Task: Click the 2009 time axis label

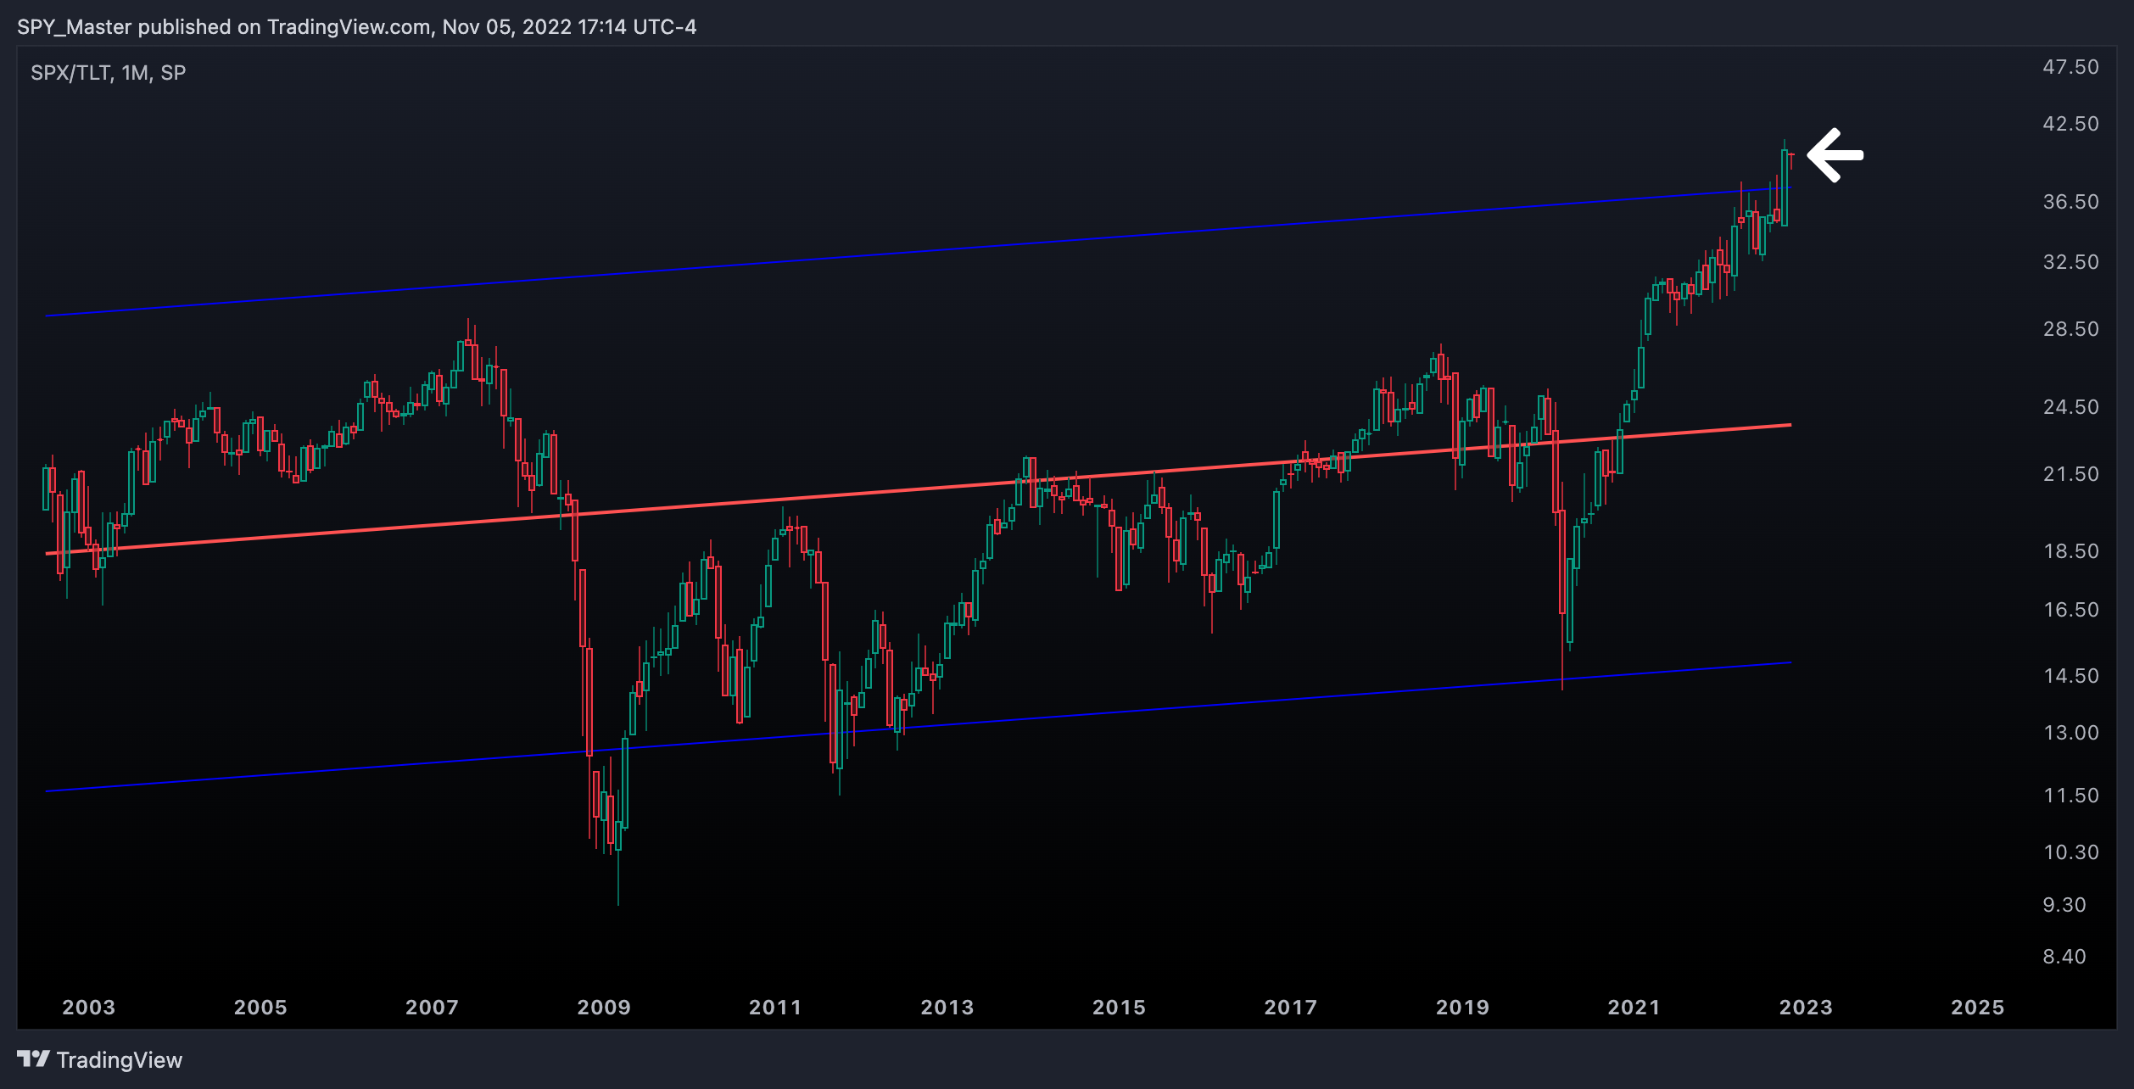Action: (x=604, y=1008)
